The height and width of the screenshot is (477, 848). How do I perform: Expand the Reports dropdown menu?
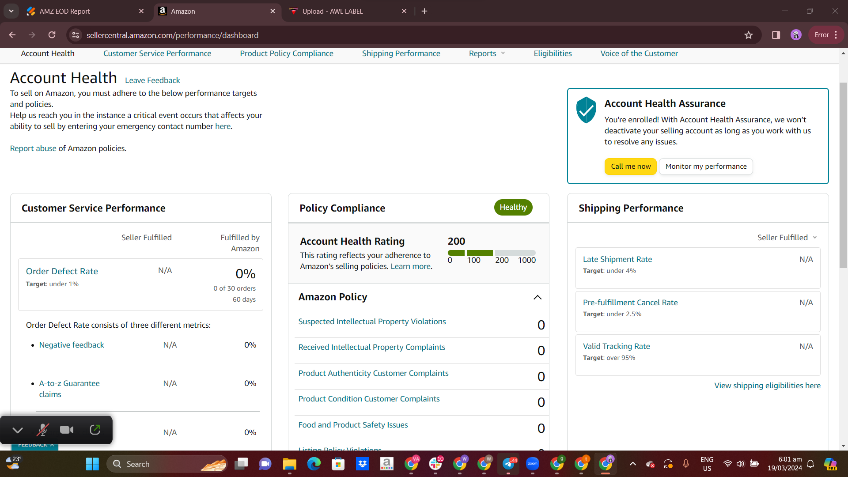tap(487, 53)
